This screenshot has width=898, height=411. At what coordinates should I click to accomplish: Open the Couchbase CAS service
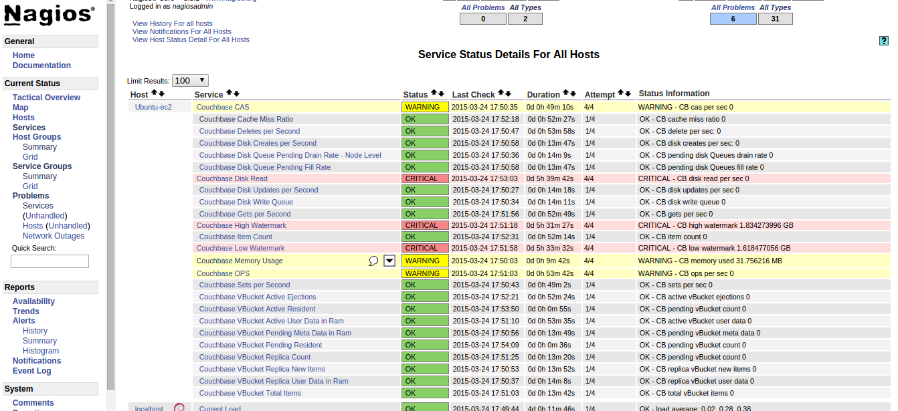(x=223, y=107)
